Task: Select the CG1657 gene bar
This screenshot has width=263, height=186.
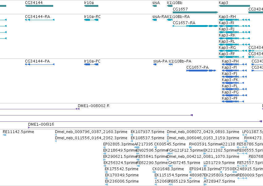Action: click(195, 12)
